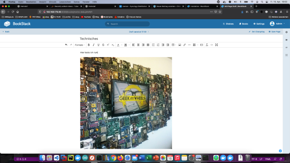The width and height of the screenshot is (290, 163).
Task: Justify the text
Action: pos(148,45)
